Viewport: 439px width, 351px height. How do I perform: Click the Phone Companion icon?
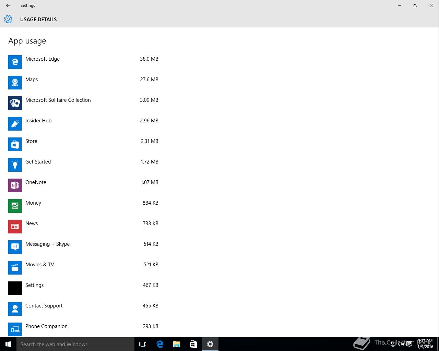pyautogui.click(x=15, y=329)
